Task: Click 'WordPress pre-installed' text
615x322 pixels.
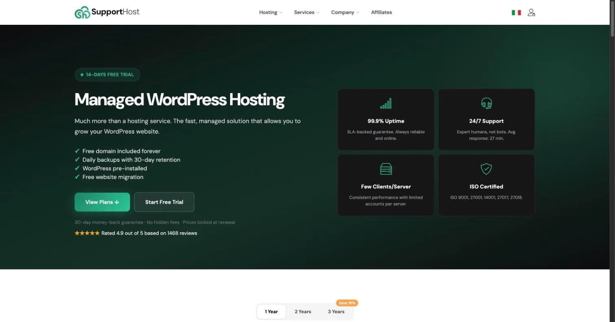Action: [115, 168]
